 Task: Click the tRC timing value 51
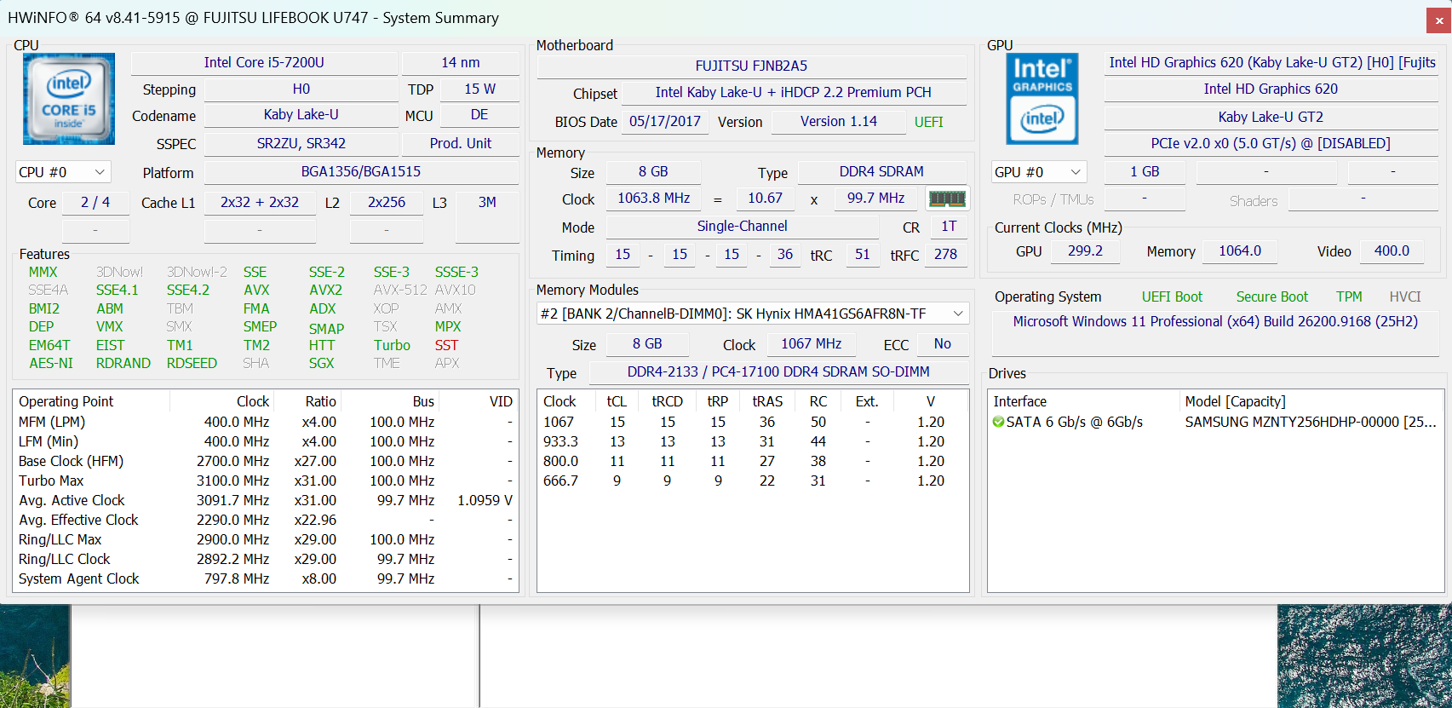[863, 254]
